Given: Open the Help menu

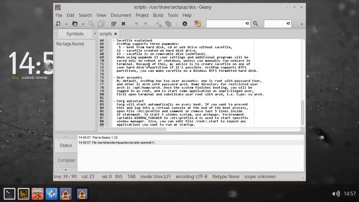Looking at the screenshot, I should 187,15.
